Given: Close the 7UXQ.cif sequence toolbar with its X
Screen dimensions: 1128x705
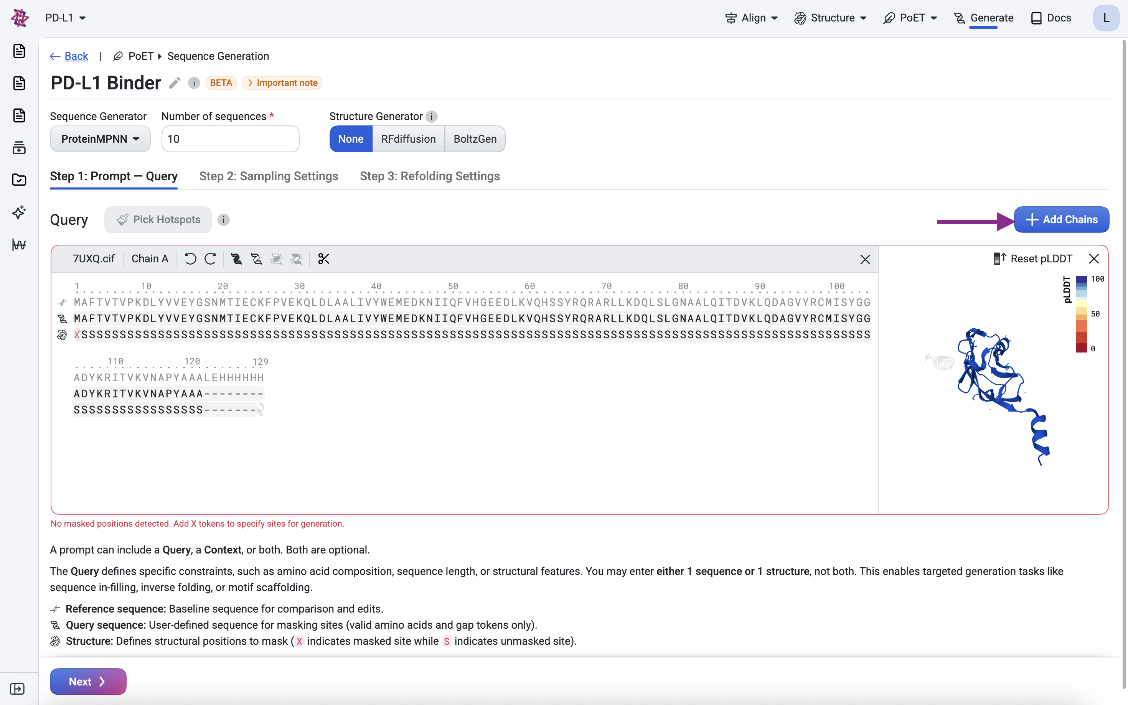Looking at the screenshot, I should [x=865, y=259].
